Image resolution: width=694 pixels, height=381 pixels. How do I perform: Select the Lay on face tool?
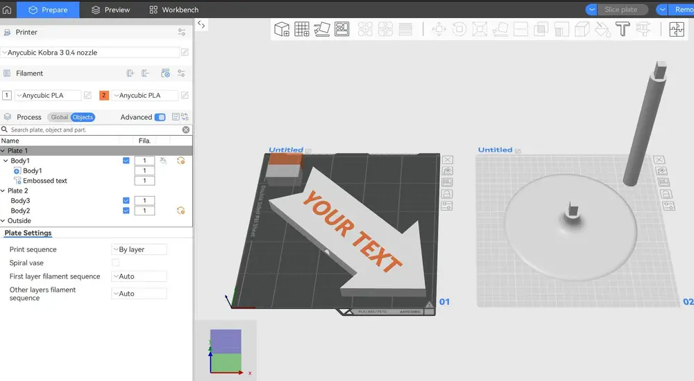500,29
